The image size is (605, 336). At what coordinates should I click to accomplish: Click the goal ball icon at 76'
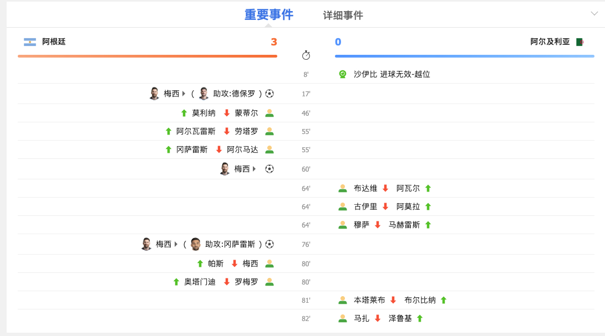pos(270,244)
